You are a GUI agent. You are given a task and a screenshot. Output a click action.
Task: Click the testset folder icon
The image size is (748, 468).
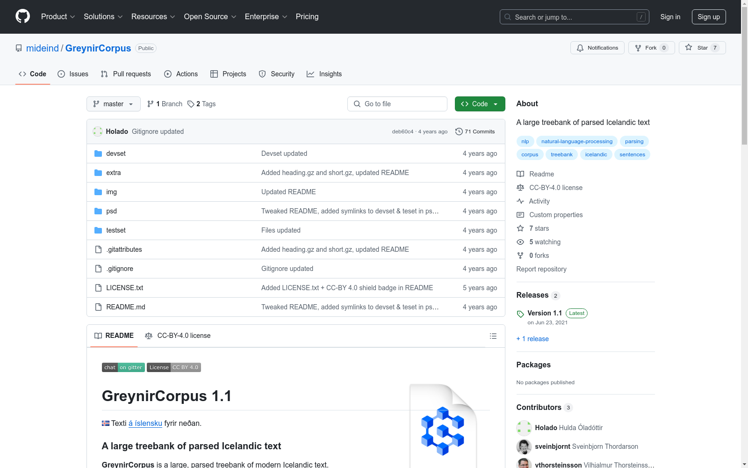pyautogui.click(x=98, y=230)
